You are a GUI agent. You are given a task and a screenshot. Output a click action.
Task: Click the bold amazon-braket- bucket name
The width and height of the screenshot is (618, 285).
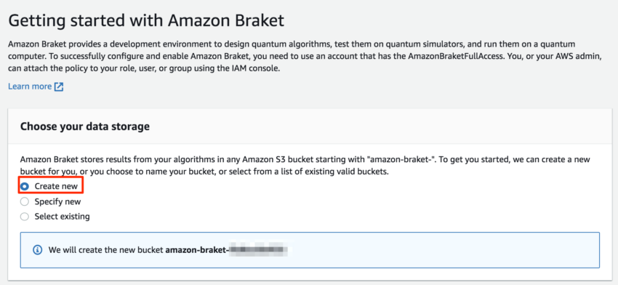[197, 250]
